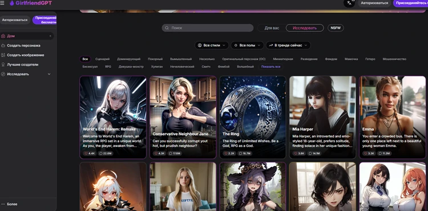Click chat count on Mia Harper card
This screenshot has width=428, height=211.
pos(315,153)
